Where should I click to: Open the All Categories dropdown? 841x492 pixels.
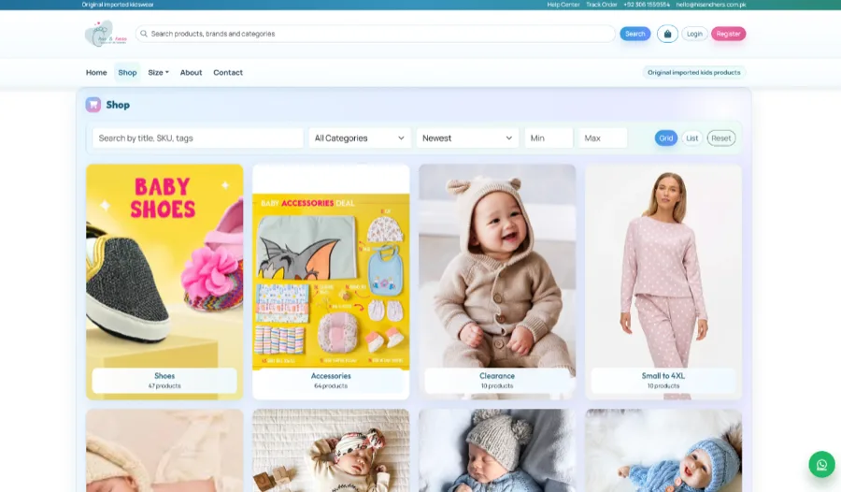click(x=360, y=138)
